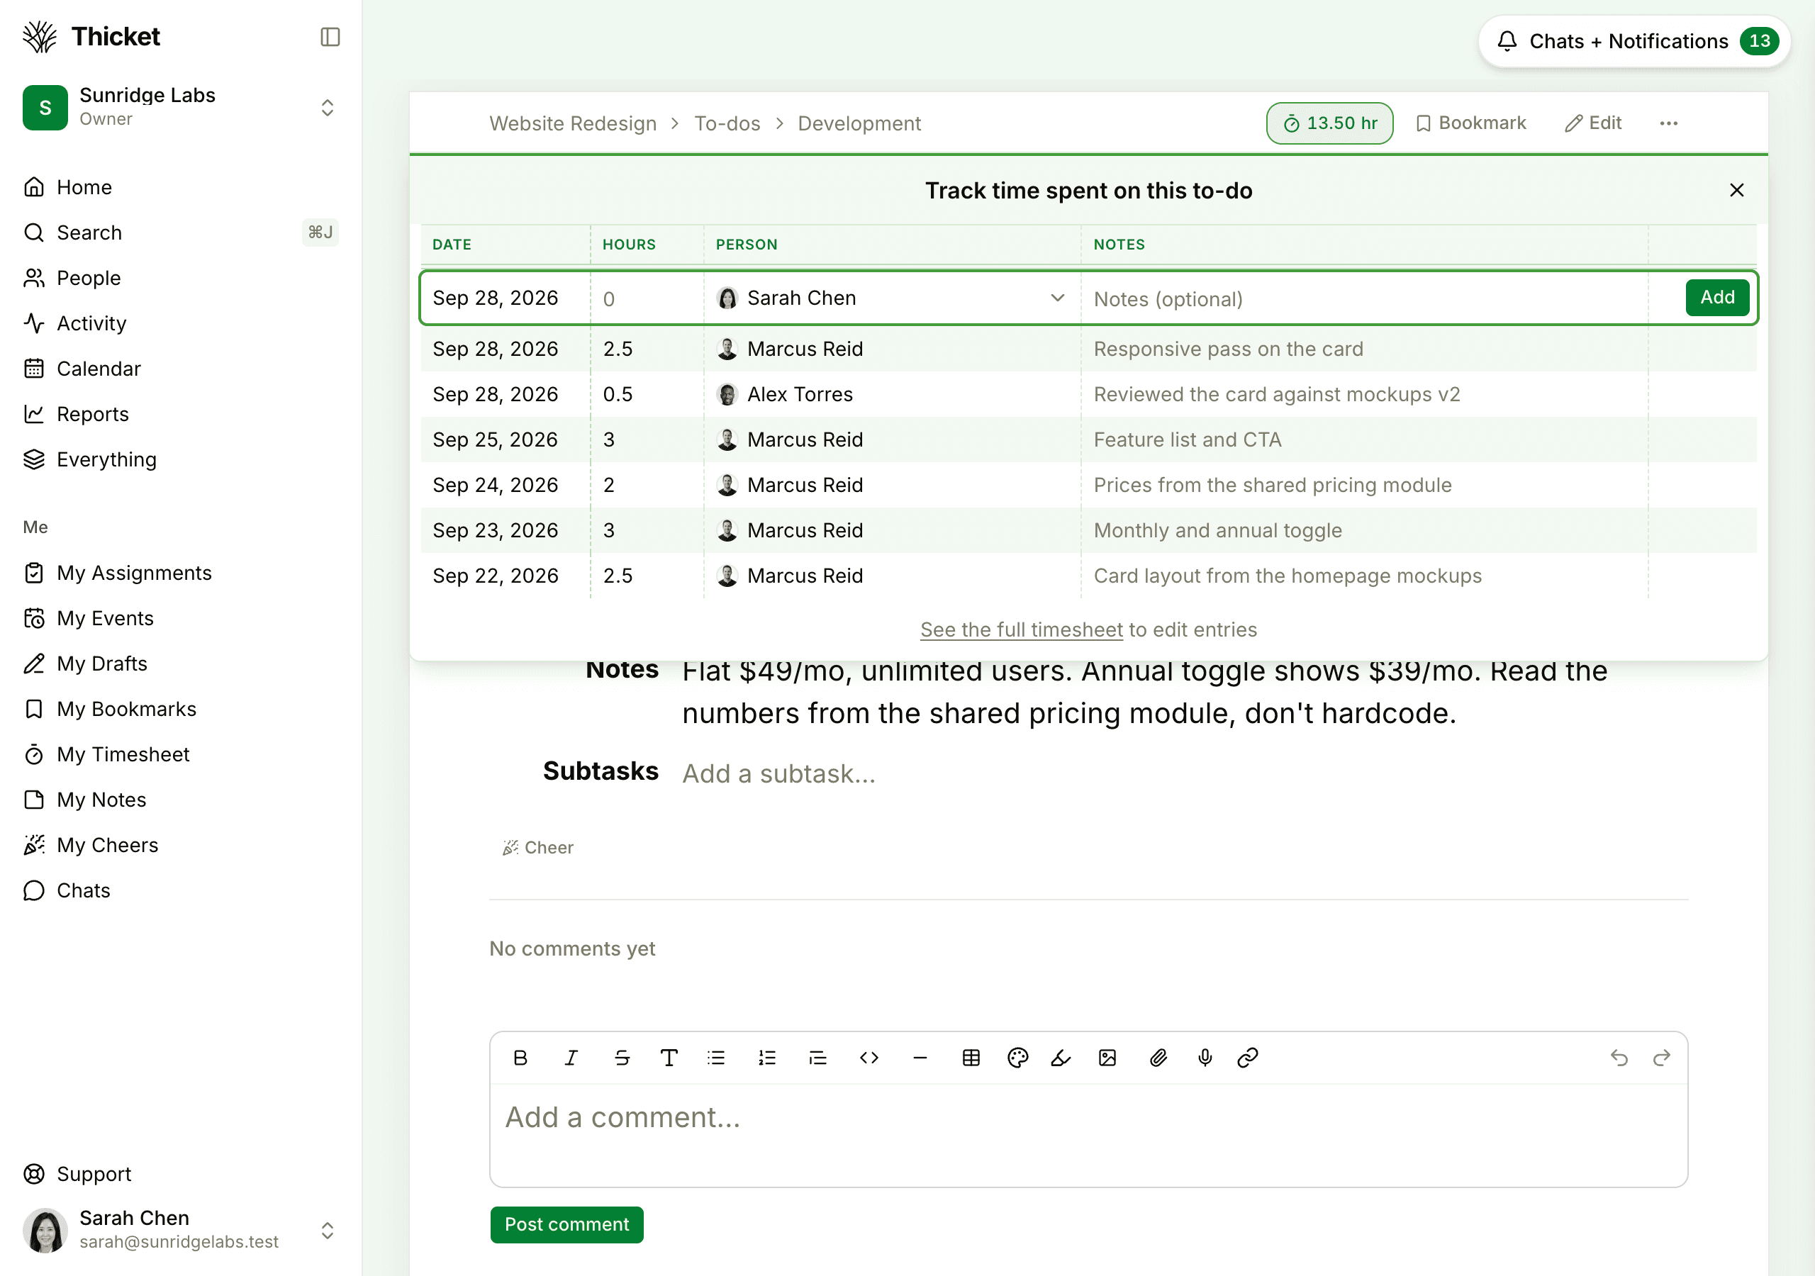The image size is (1815, 1276).
Task: Select the highlighter tool icon
Action: (x=1061, y=1058)
